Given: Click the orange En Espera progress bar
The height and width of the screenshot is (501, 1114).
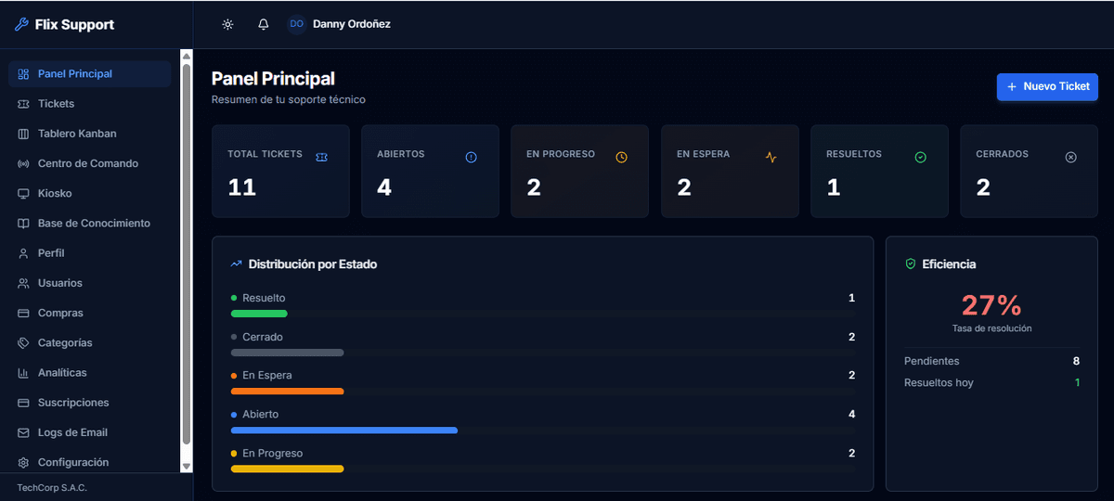Looking at the screenshot, I should (x=288, y=392).
